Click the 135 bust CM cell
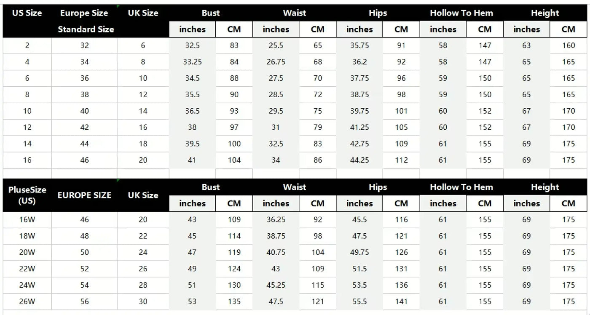The height and width of the screenshot is (315, 590). (x=234, y=302)
